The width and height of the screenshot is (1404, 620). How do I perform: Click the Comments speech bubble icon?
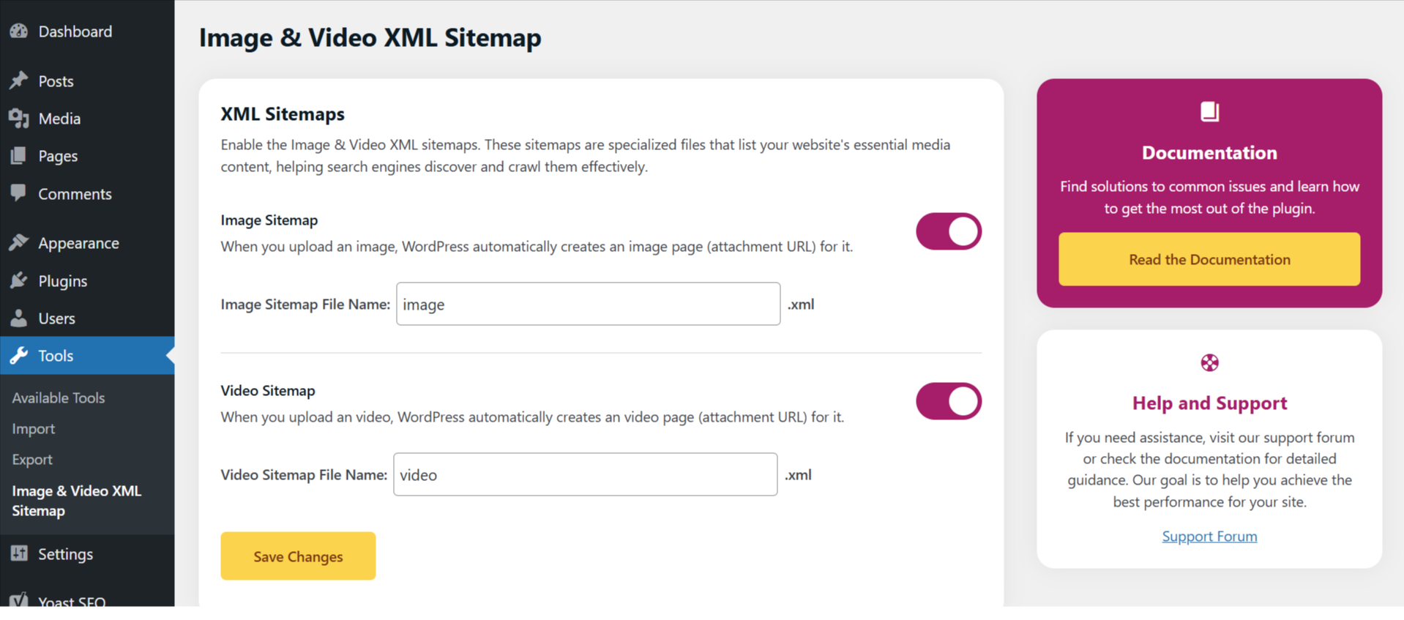click(x=19, y=194)
